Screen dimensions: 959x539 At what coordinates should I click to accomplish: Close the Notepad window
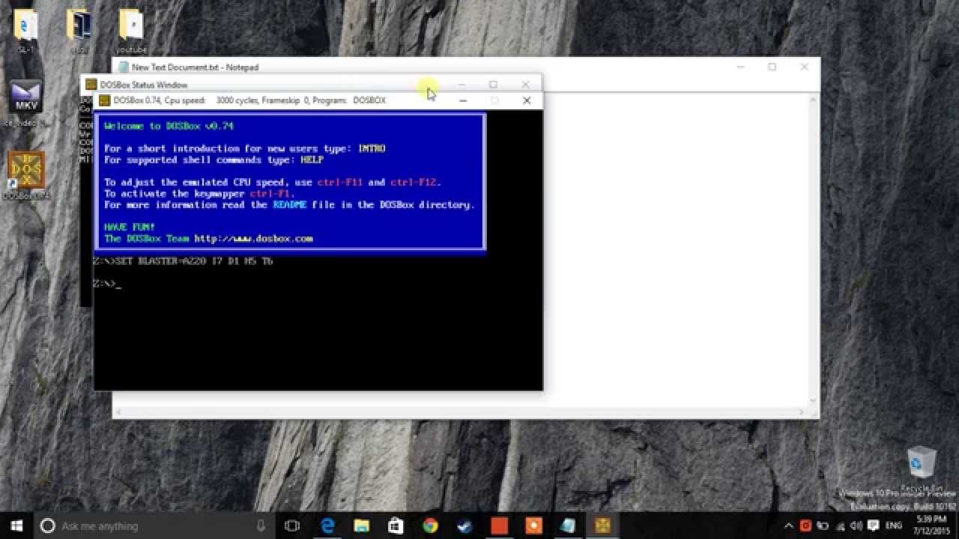pyautogui.click(x=805, y=67)
